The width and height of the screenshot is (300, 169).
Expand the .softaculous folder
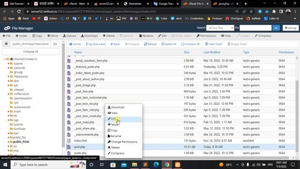(8, 94)
